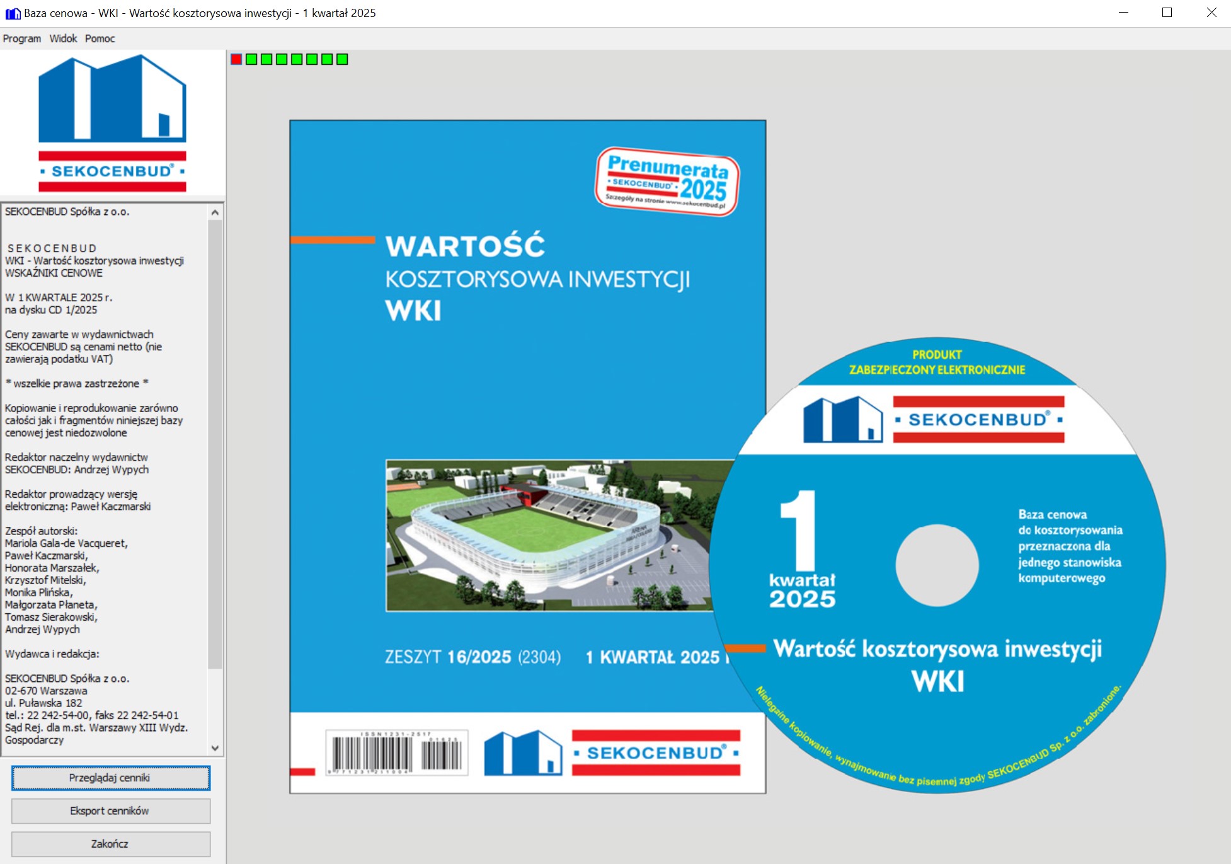Image resolution: width=1231 pixels, height=864 pixels.
Task: Select the last green square indicator
Action: click(342, 59)
